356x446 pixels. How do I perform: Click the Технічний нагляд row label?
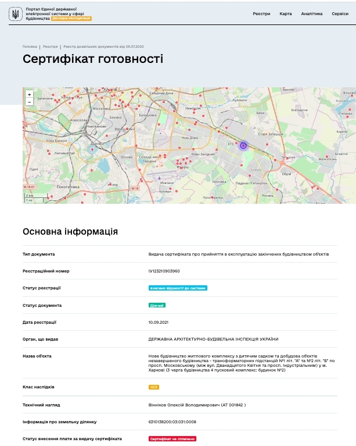pos(41,405)
